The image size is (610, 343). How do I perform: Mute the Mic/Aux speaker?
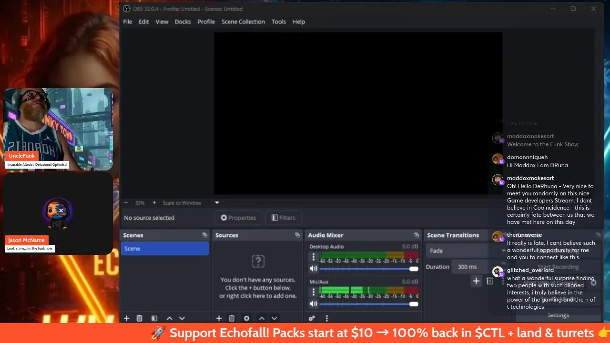click(313, 303)
